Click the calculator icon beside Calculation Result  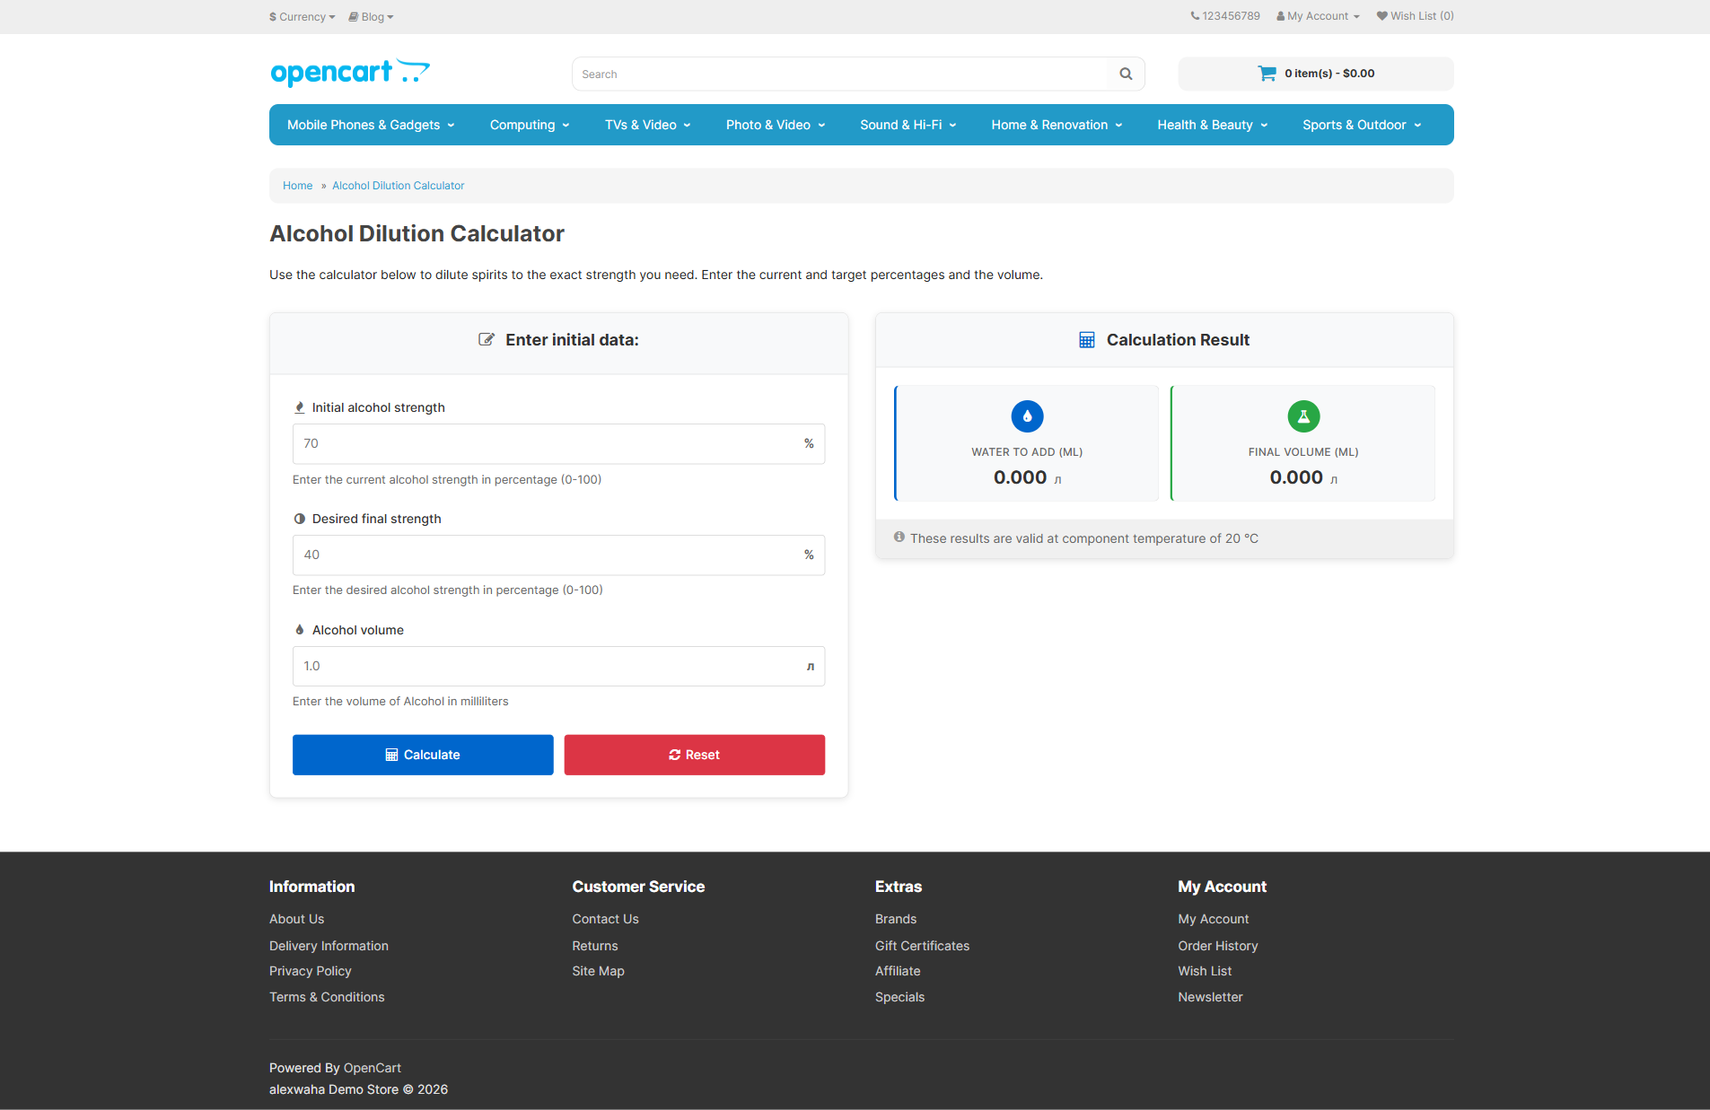point(1086,340)
